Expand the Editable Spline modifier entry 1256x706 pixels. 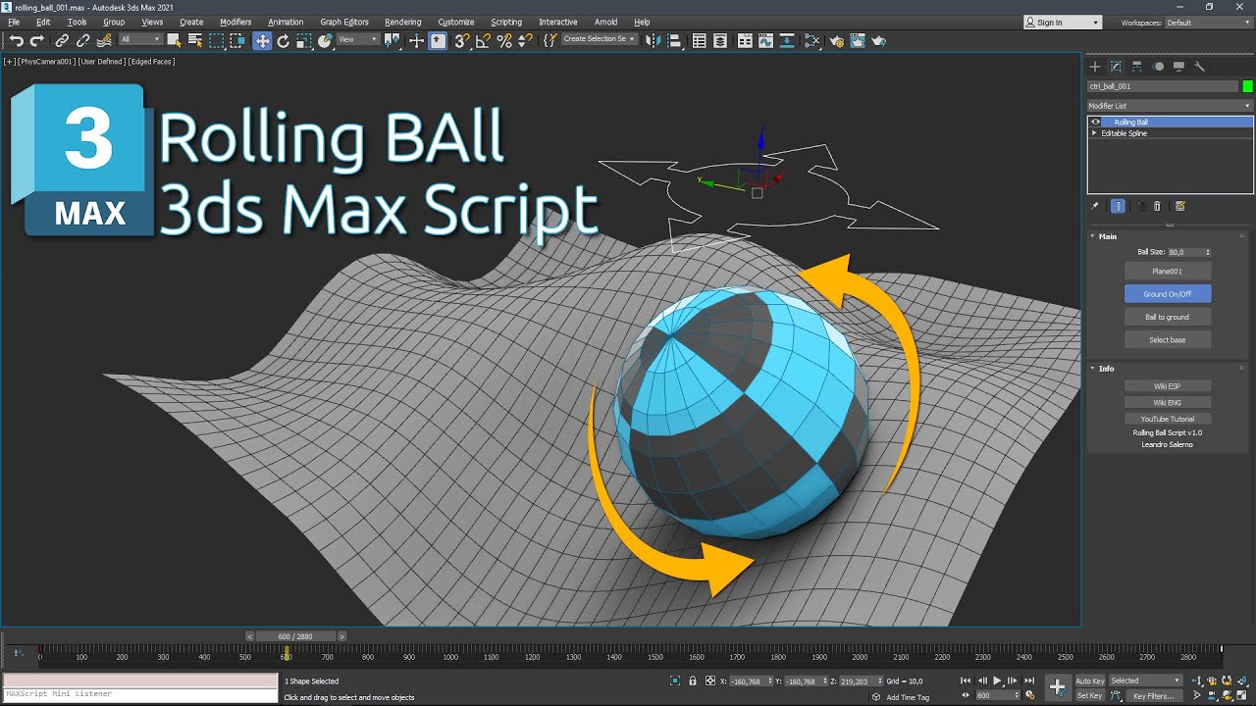1095,133
